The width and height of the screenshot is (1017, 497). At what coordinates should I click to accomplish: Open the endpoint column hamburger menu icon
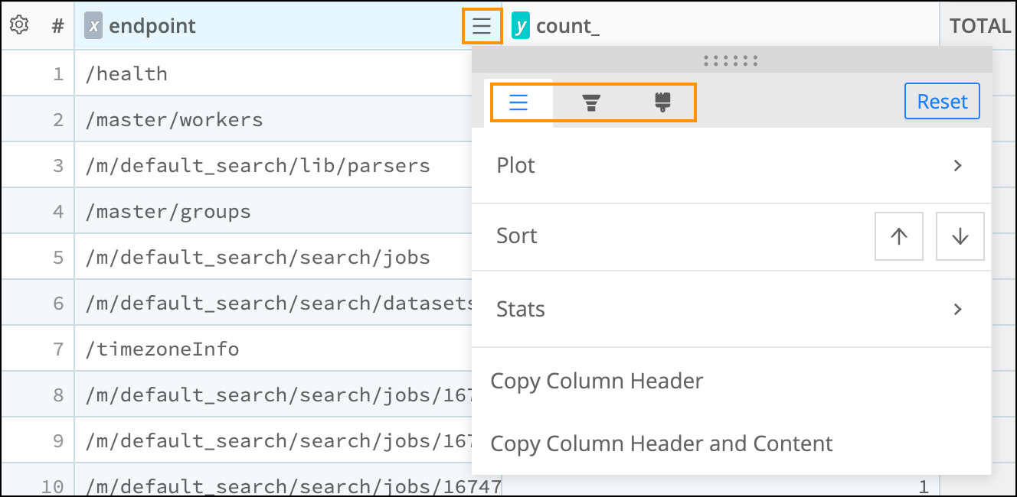[x=482, y=24]
